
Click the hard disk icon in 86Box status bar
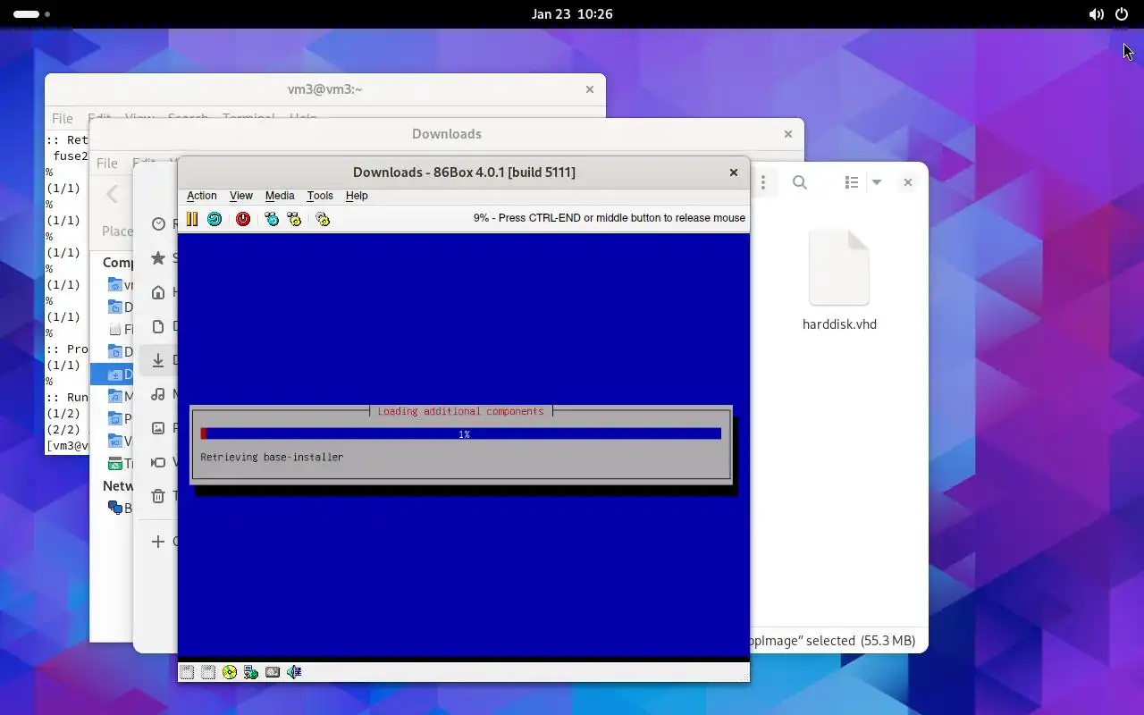(273, 672)
